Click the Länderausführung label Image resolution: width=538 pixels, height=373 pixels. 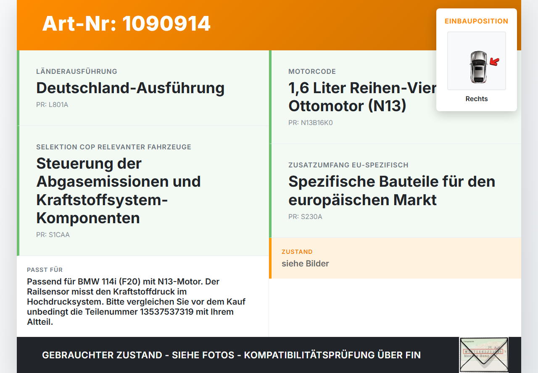(76, 71)
